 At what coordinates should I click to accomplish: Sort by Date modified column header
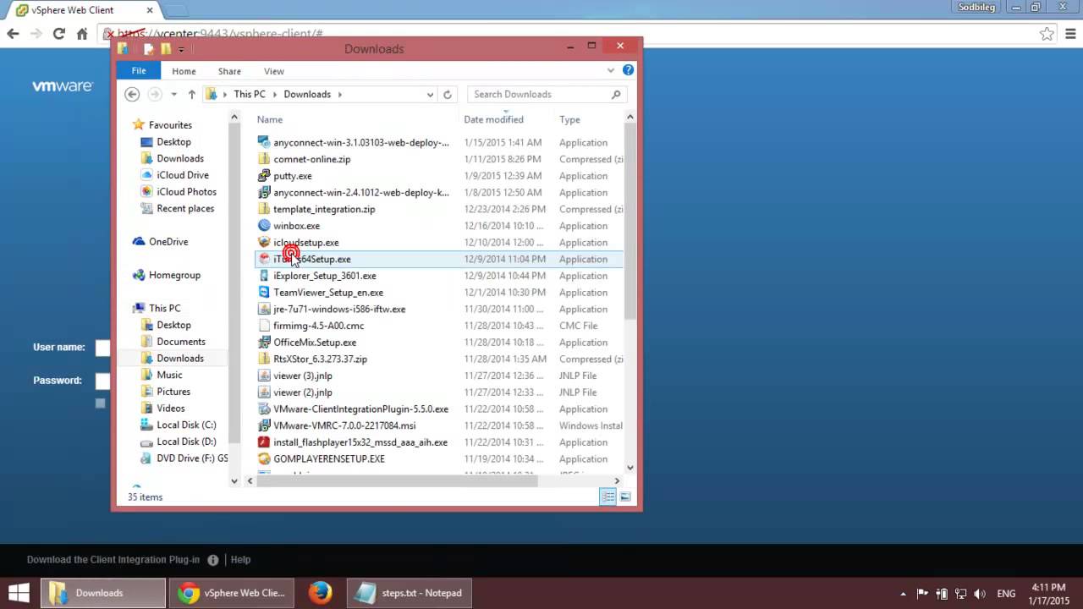(x=493, y=120)
